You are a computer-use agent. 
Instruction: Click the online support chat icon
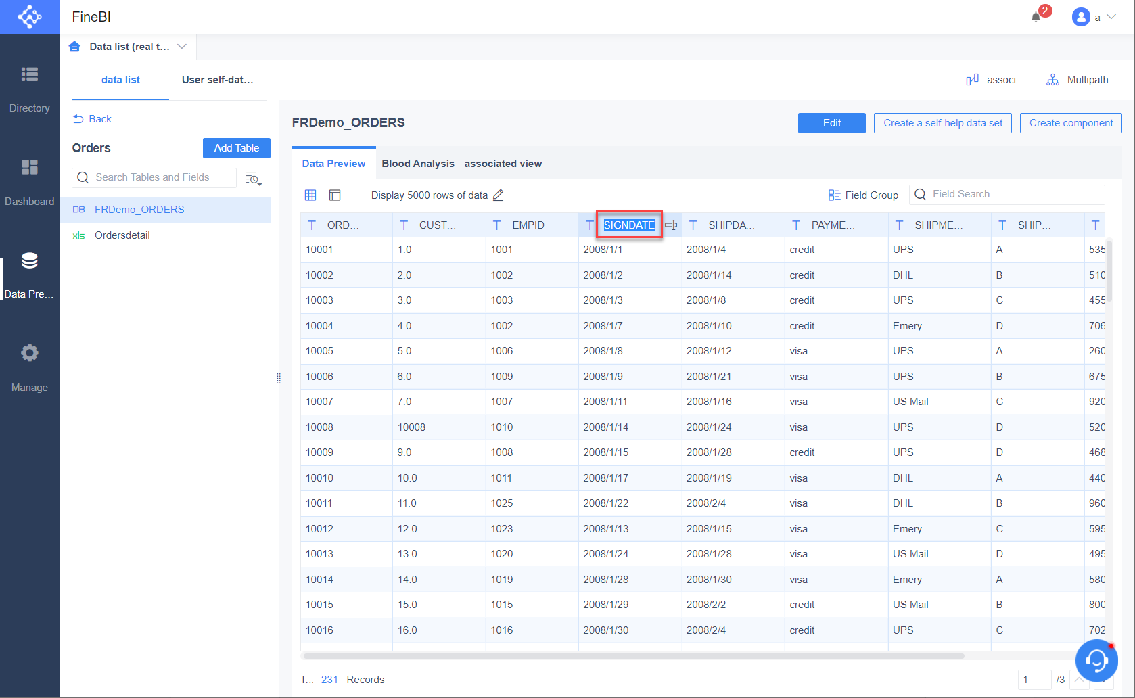coord(1096,659)
